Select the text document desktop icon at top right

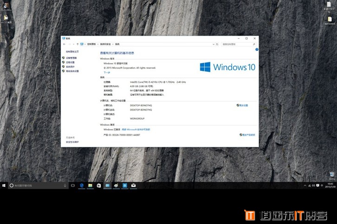click(329, 6)
